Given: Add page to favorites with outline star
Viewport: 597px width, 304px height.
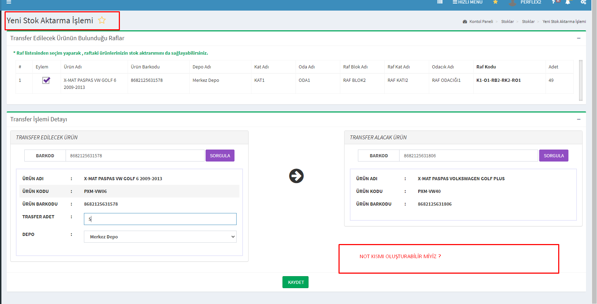Looking at the screenshot, I should pyautogui.click(x=102, y=20).
